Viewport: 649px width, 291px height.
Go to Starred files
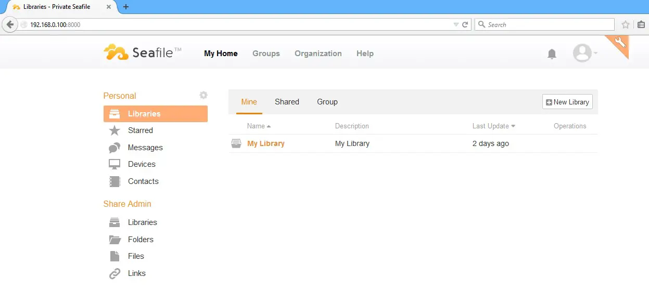point(141,130)
